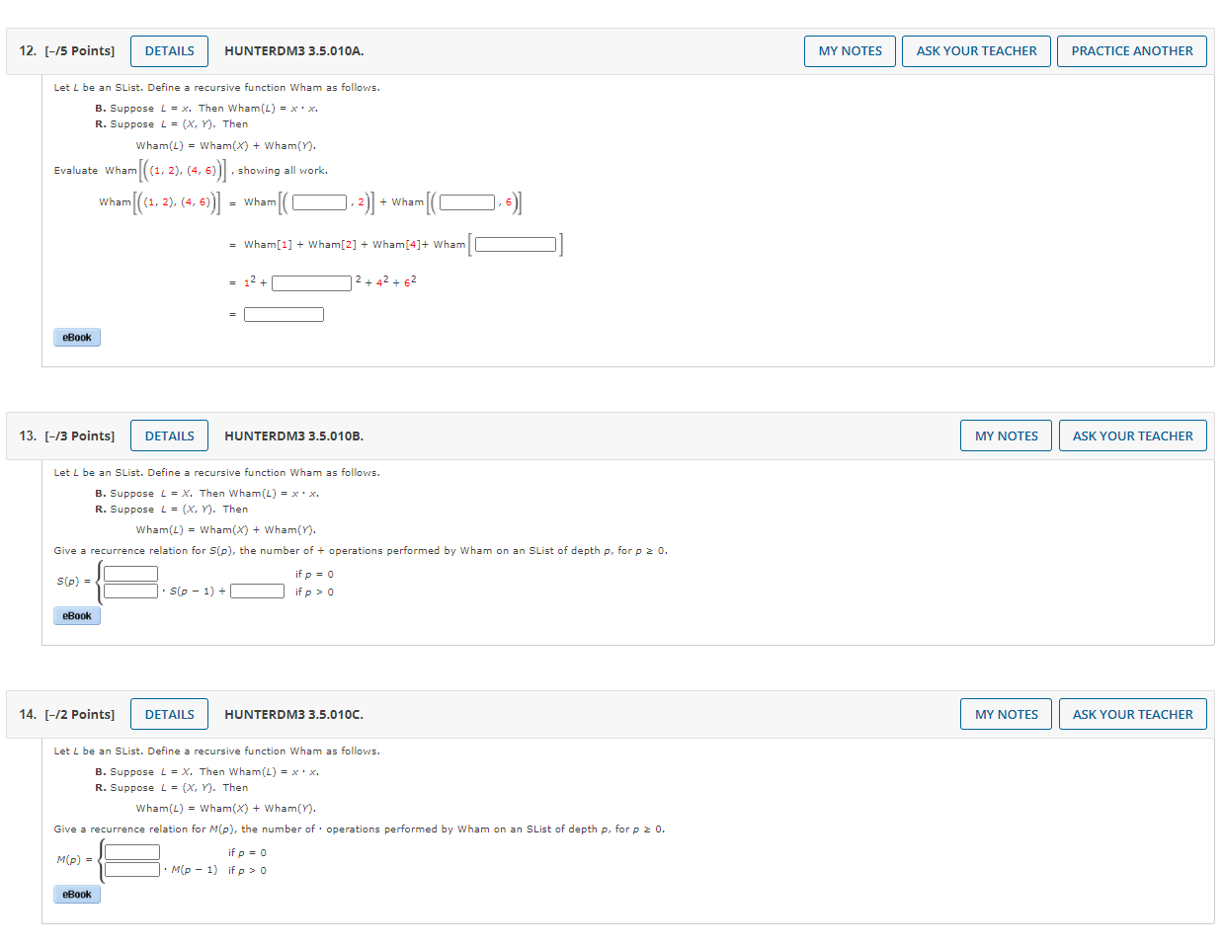
Task: Focus coefficient blank before '· M(p − 1)'
Action: coord(132,870)
